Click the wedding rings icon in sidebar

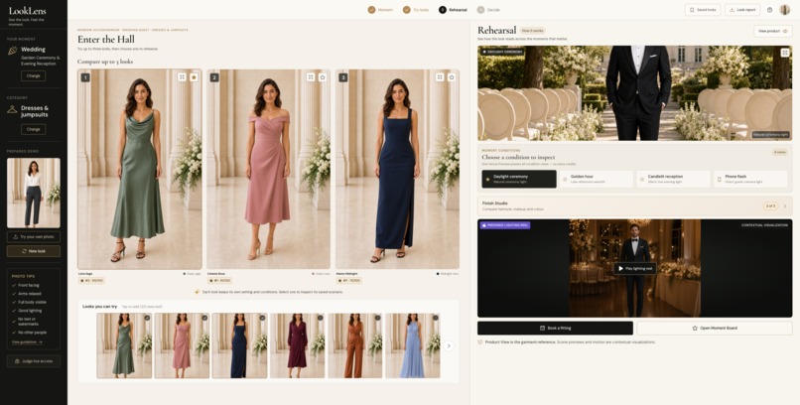(x=12, y=51)
